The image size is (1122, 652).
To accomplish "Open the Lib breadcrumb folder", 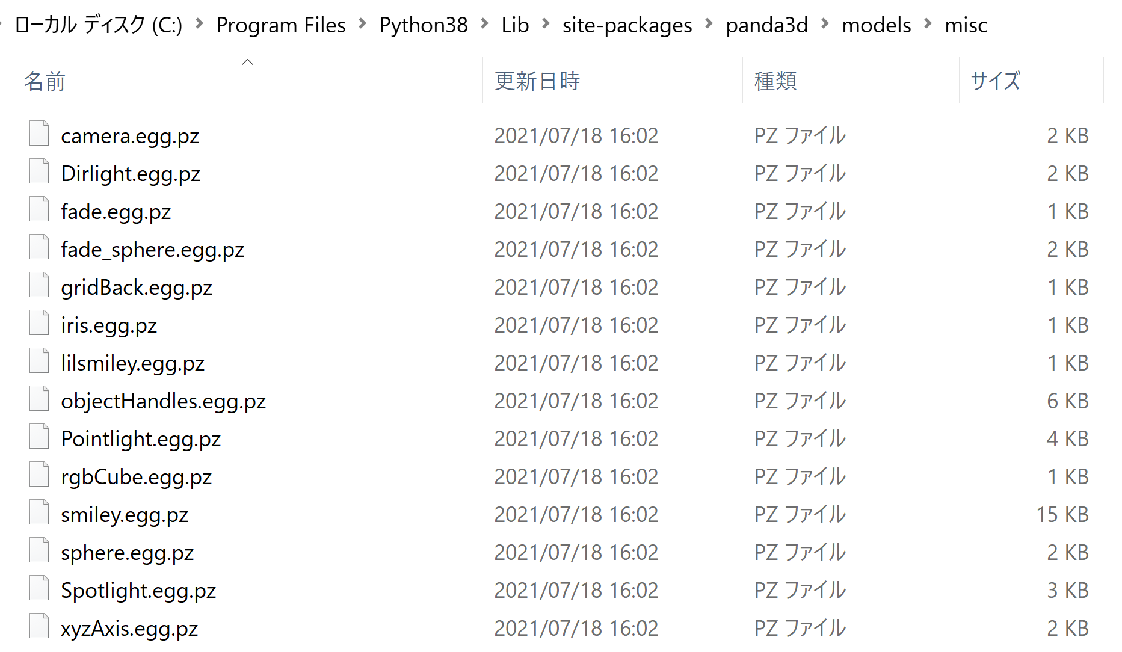I will coord(515,25).
